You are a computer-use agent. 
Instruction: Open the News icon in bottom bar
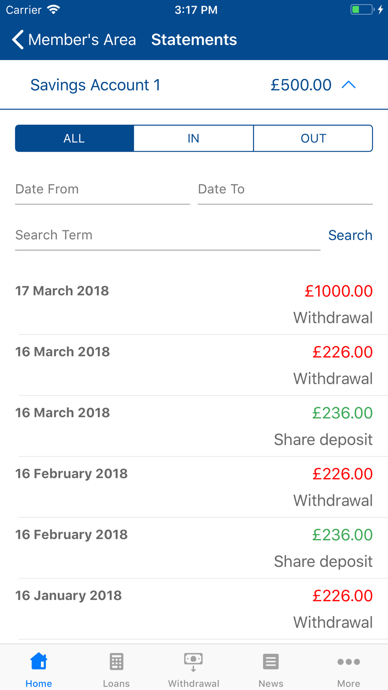271,662
